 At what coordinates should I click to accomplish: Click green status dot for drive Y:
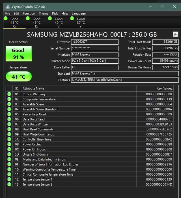(72, 18)
